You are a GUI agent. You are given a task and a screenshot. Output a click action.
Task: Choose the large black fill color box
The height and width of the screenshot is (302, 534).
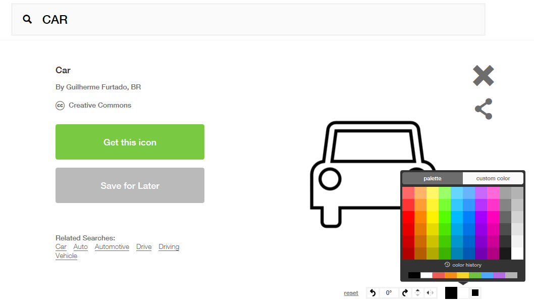(x=451, y=293)
